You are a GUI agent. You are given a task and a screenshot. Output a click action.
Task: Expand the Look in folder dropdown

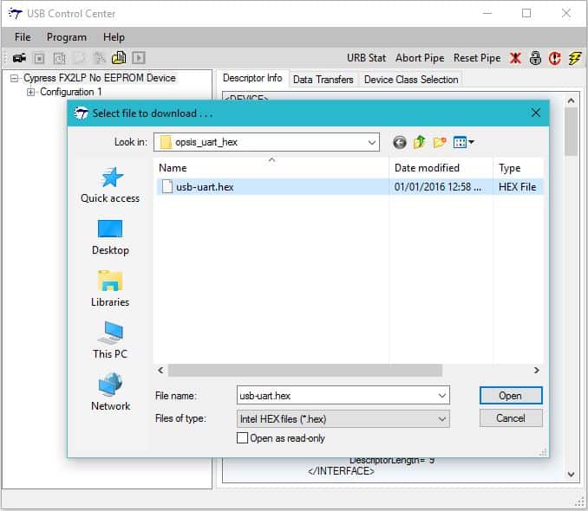372,142
